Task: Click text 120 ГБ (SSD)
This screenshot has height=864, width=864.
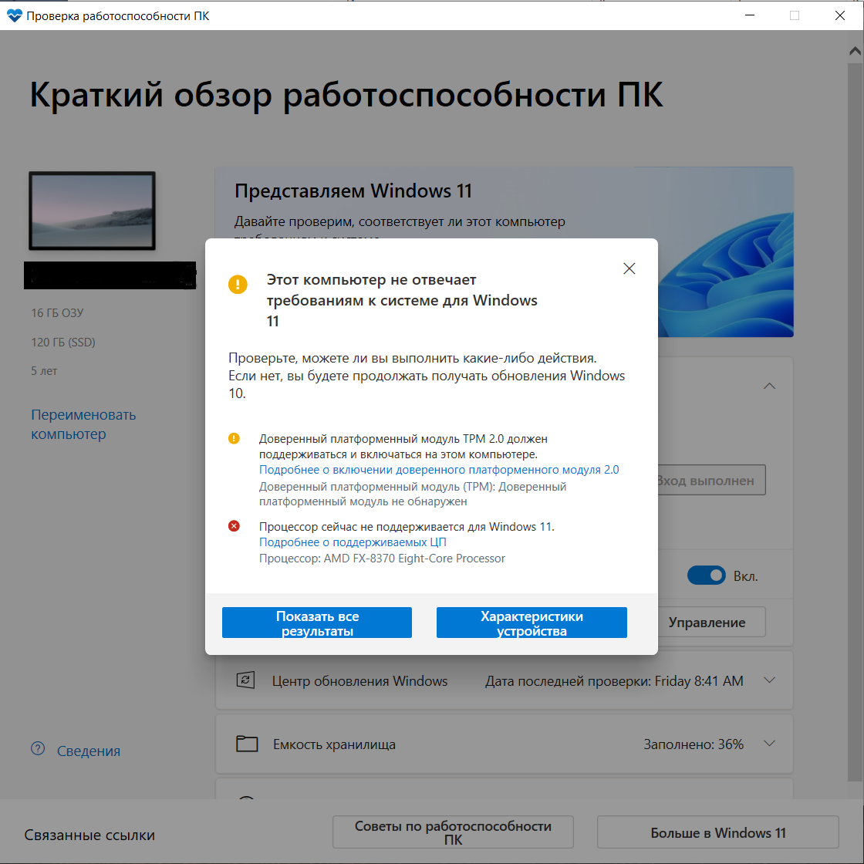Action: point(62,343)
